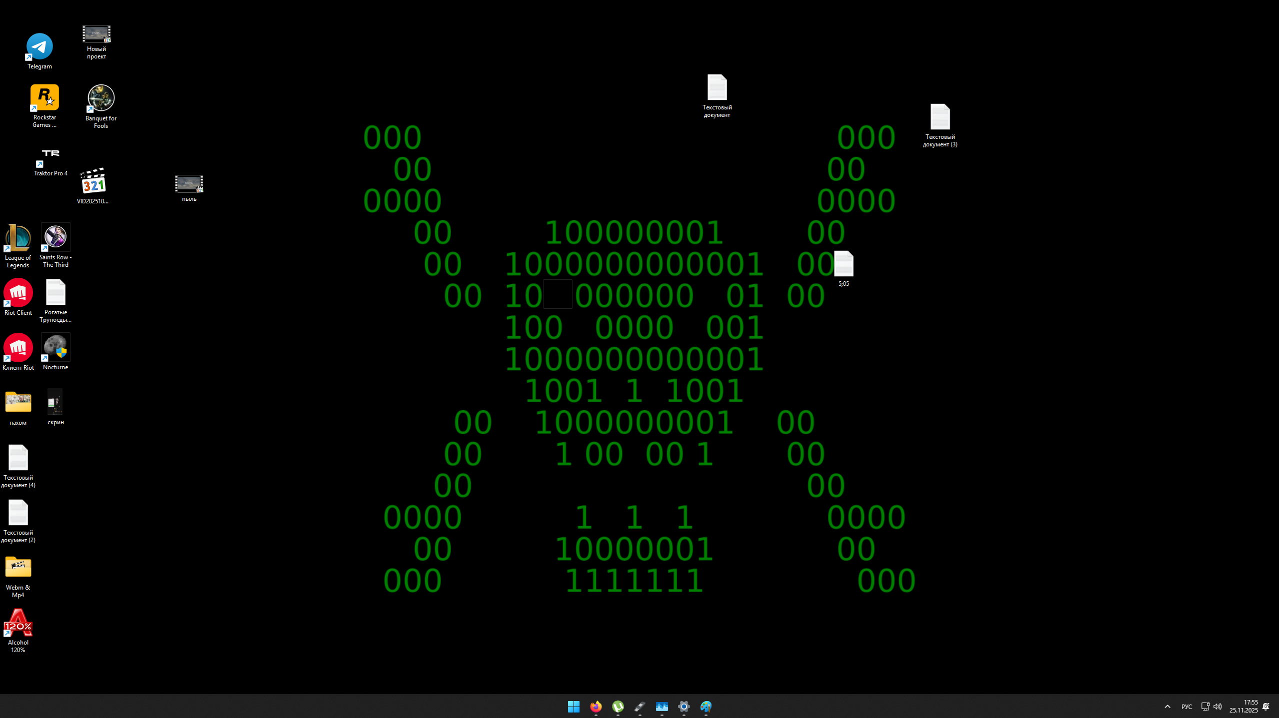Open Telegram desktop shortcut
The height and width of the screenshot is (718, 1279).
(39, 47)
